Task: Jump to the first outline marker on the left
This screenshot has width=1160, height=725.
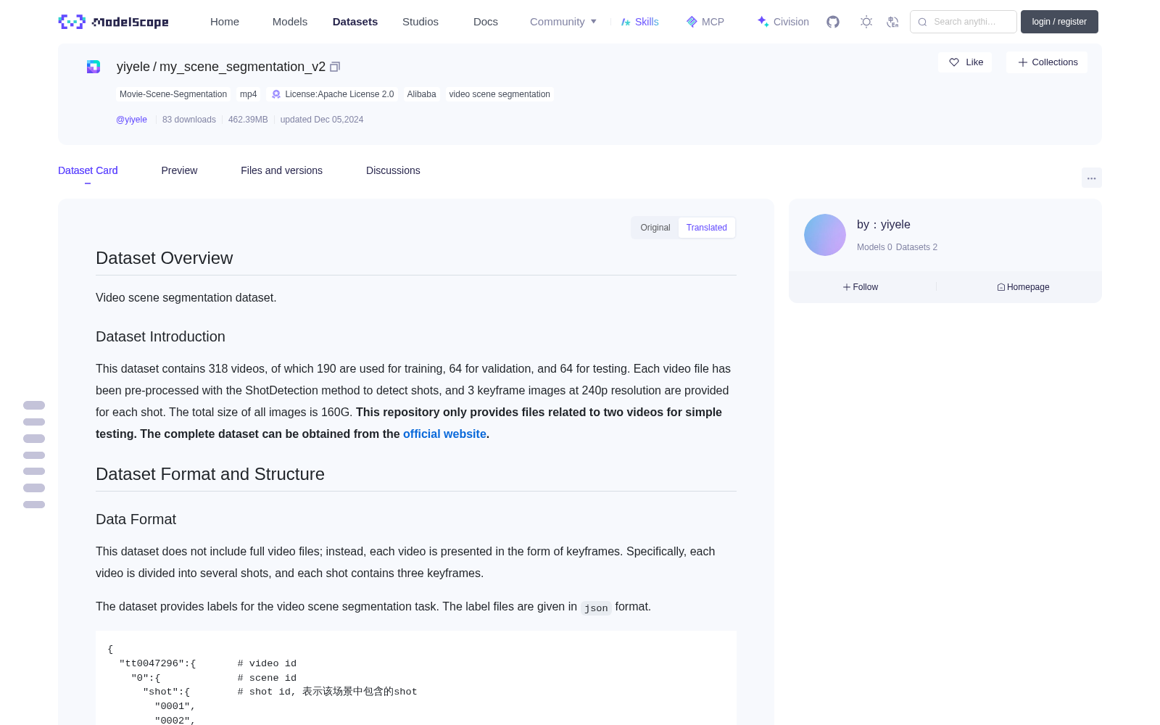Action: [34, 405]
